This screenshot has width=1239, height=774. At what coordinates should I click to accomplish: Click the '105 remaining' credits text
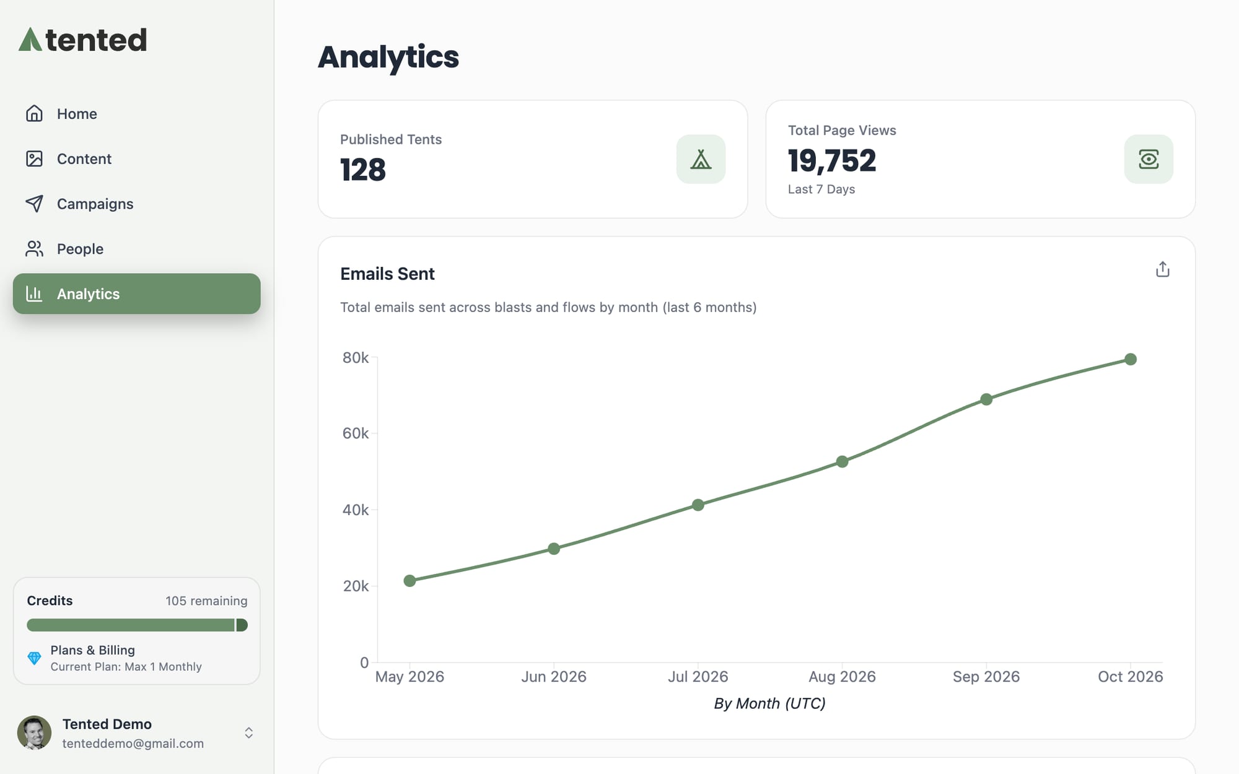coord(206,601)
